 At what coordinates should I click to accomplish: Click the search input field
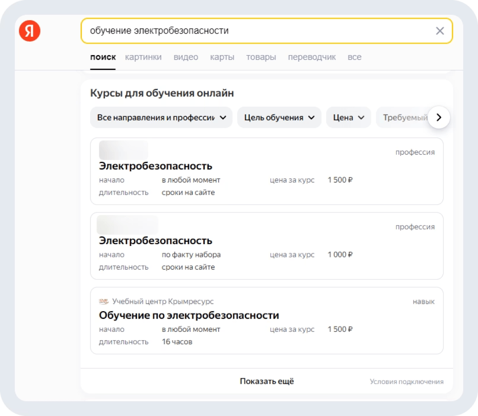[258, 31]
